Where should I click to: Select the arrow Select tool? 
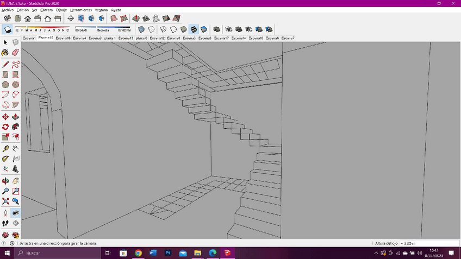point(5,42)
